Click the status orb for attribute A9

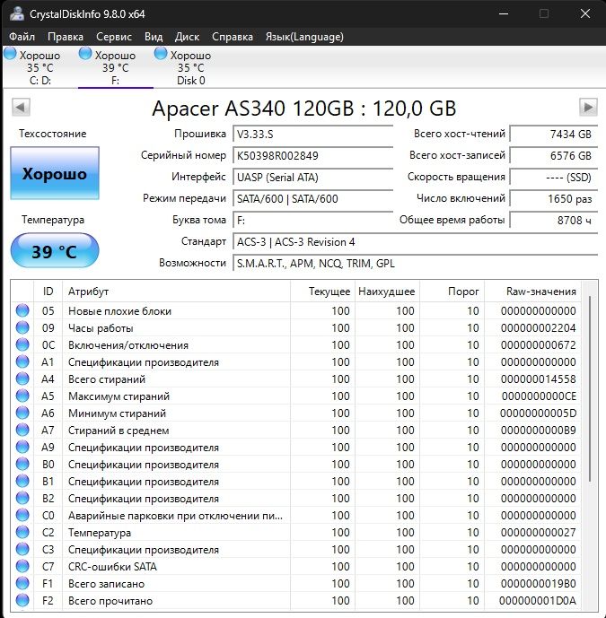[x=22, y=447]
